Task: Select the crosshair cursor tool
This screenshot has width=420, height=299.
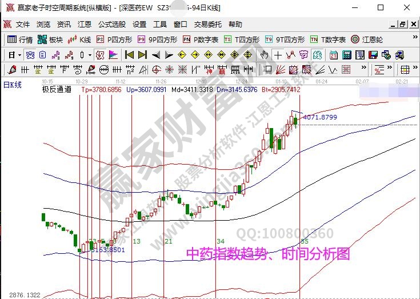Action: point(278,55)
